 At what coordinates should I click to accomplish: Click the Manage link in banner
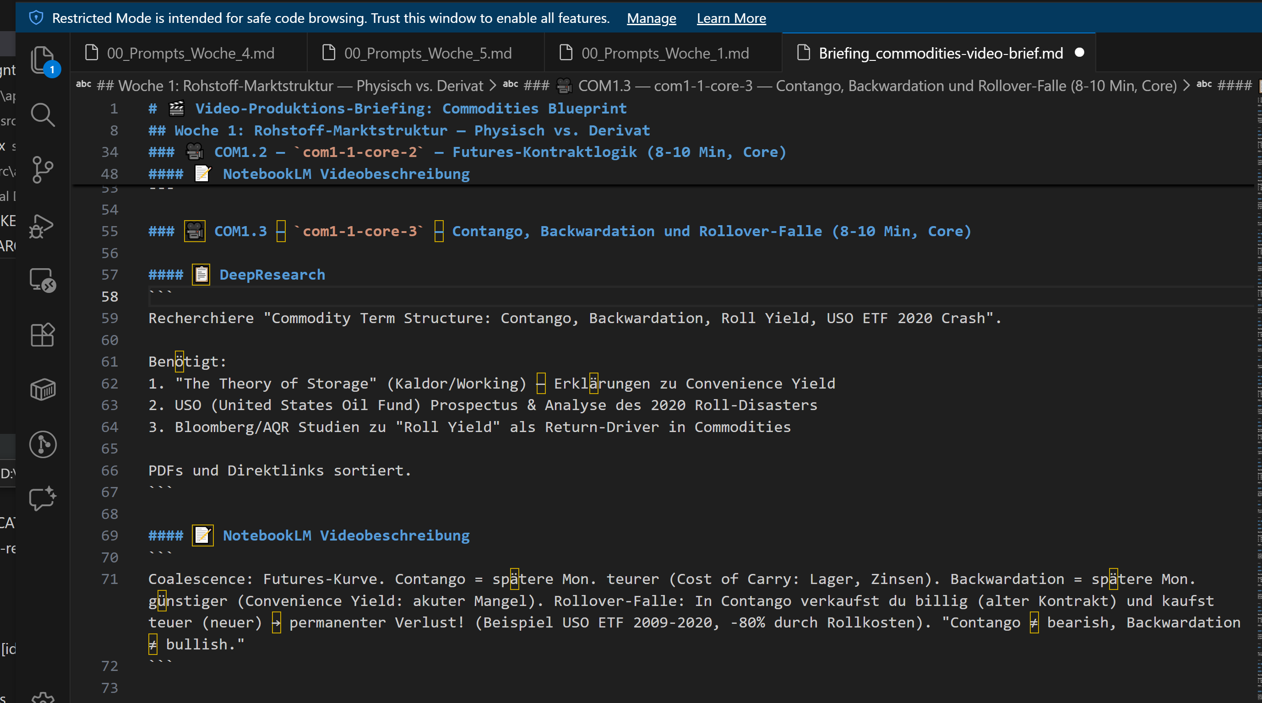pos(651,18)
